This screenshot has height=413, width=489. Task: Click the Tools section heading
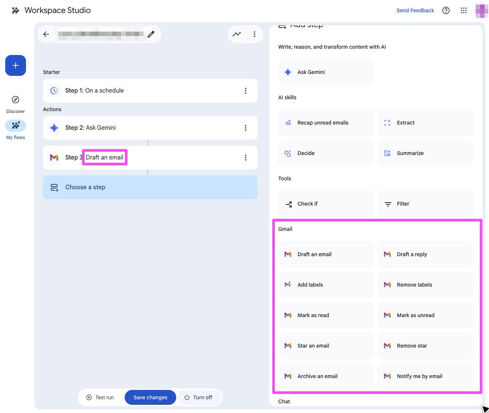tap(284, 179)
